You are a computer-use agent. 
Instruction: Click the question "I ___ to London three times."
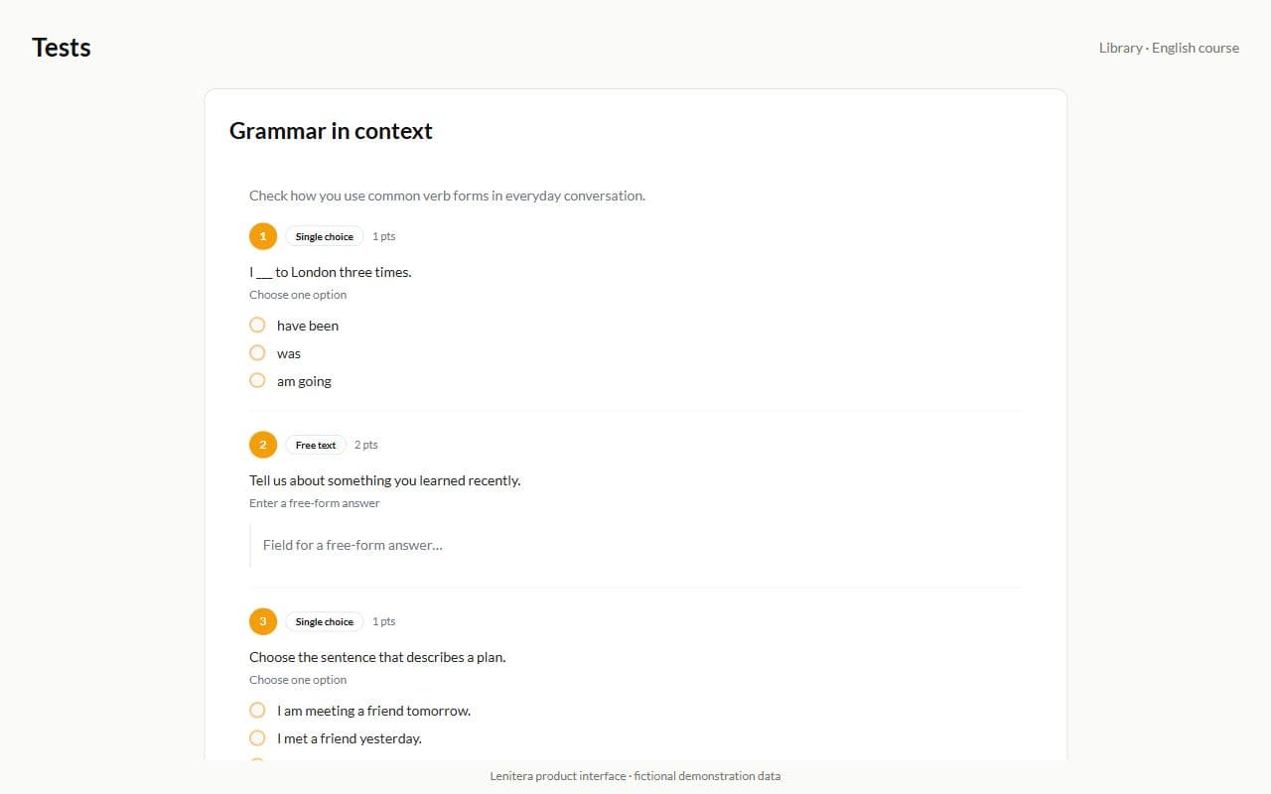[330, 272]
